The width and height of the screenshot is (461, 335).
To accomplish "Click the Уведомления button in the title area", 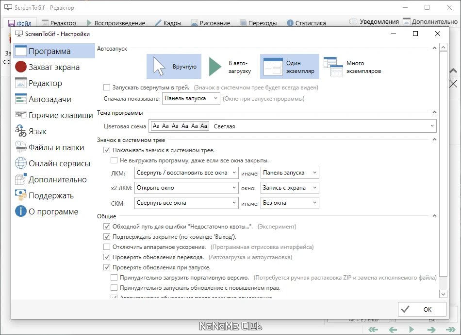I will [x=374, y=21].
